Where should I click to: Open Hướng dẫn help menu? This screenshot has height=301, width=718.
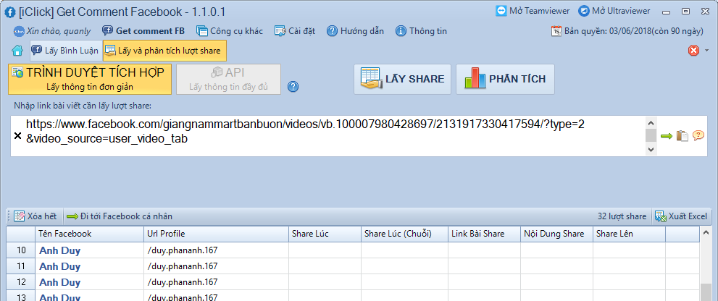[355, 31]
